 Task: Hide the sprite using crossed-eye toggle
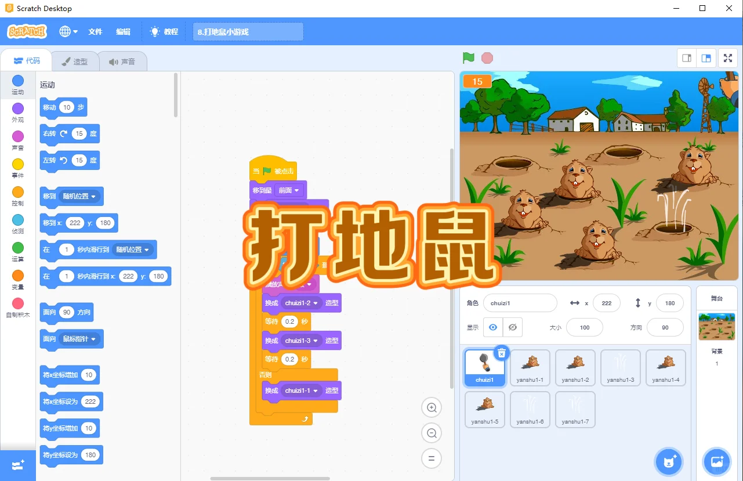click(x=513, y=327)
